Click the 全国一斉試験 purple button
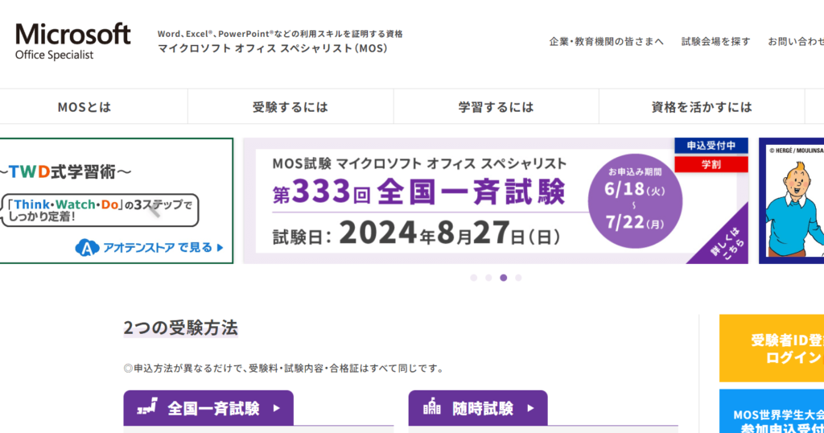Screen dimensions: 824x433 click(208, 408)
